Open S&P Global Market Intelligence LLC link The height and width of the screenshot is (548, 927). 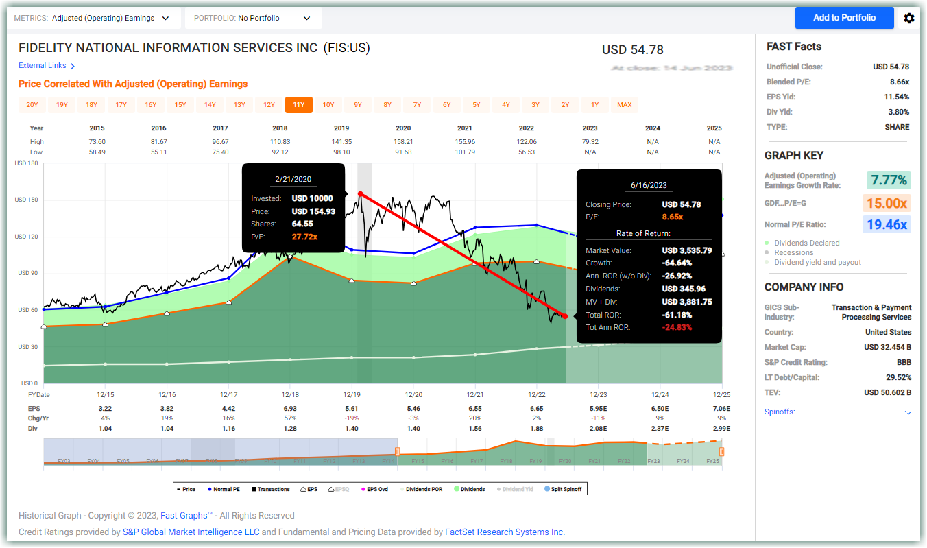pos(191,532)
